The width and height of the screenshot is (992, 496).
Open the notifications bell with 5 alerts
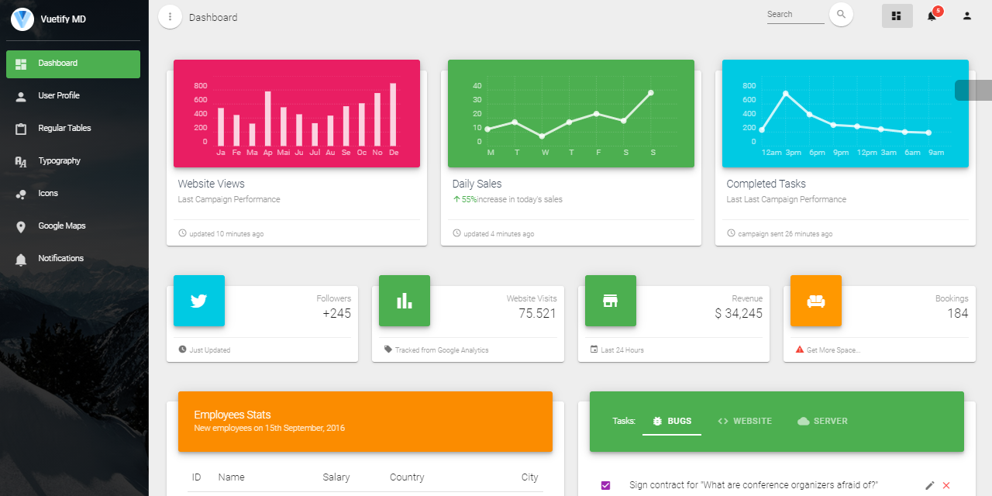[932, 15]
